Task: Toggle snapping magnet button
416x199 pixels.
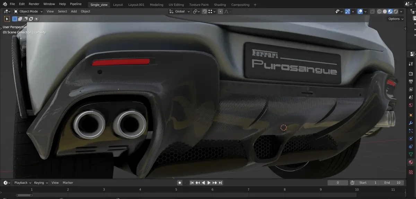Action: 205,11
